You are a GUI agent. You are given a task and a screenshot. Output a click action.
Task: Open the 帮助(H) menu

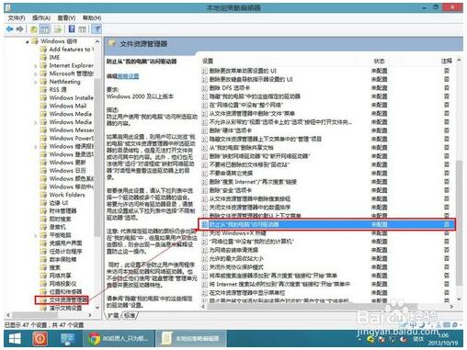coord(92,18)
